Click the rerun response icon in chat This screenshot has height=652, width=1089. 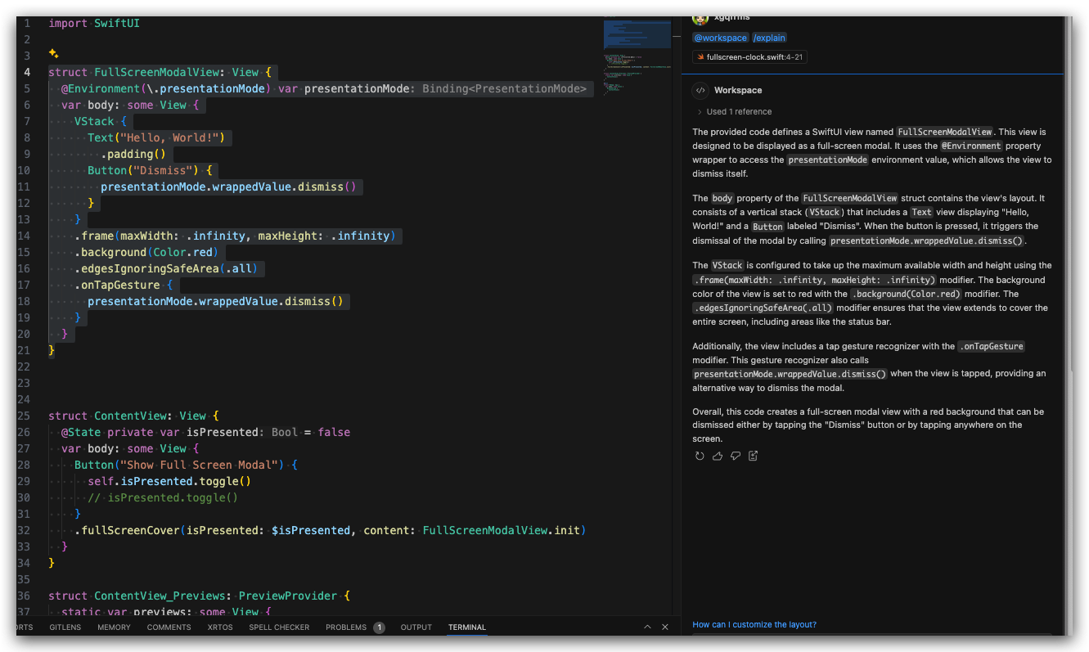click(700, 456)
